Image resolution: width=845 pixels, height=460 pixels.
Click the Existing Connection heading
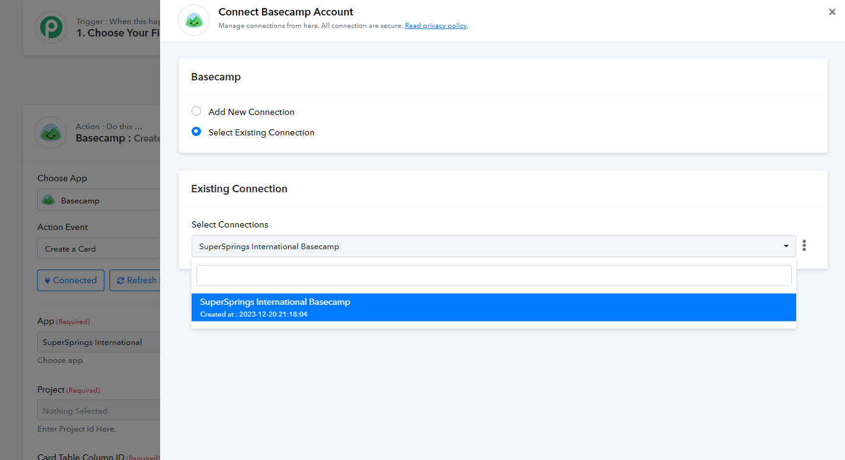point(239,189)
